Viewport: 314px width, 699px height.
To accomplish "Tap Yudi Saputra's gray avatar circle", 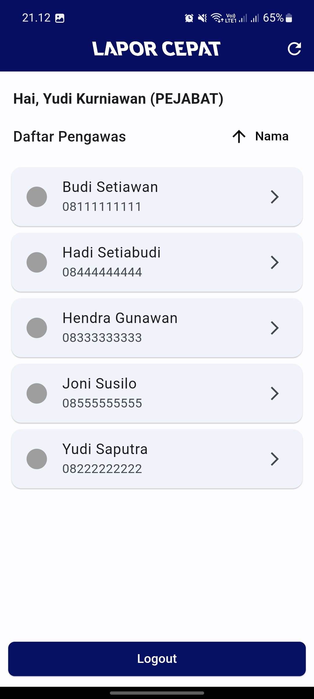I will [37, 459].
